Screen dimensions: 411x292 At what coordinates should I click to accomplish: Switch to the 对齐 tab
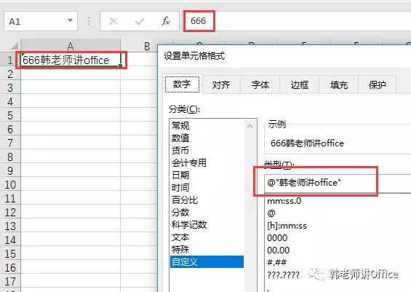coord(221,84)
